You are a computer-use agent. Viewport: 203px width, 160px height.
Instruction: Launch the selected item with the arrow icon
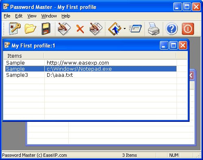pyautogui.click(x=115, y=29)
